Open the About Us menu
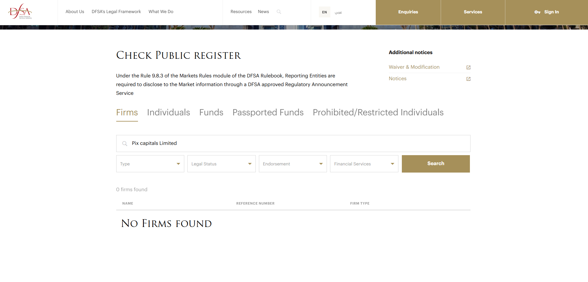 [75, 12]
